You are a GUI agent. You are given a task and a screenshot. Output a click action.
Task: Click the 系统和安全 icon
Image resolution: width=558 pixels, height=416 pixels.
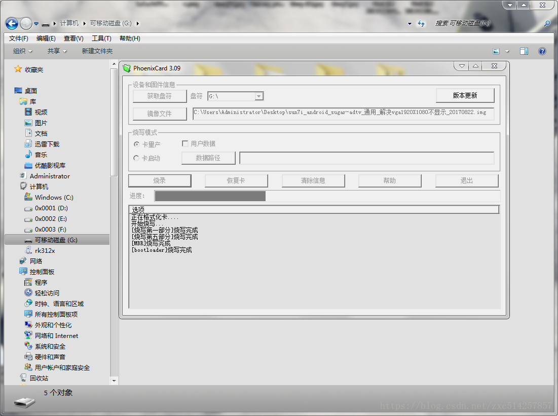click(28, 346)
